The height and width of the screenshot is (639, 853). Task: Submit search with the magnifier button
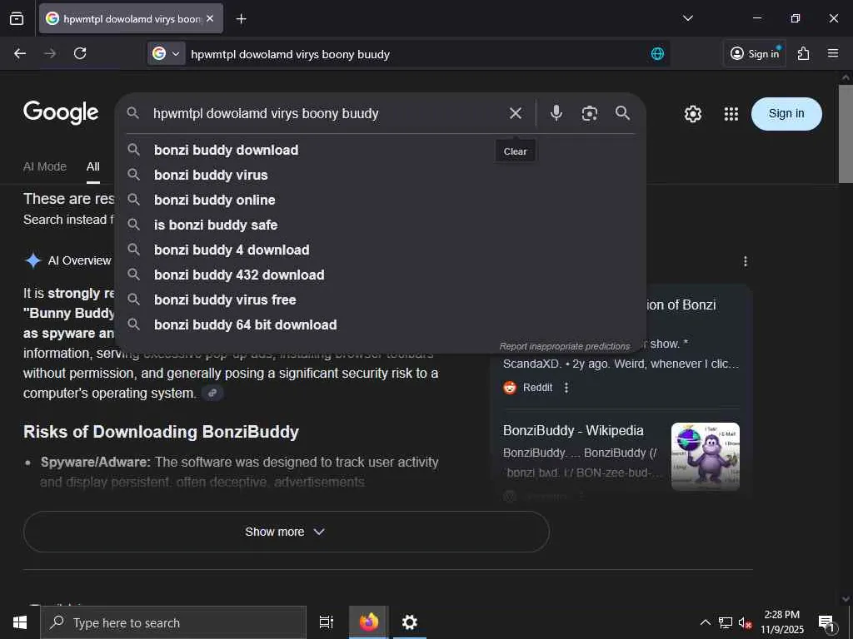tap(623, 113)
